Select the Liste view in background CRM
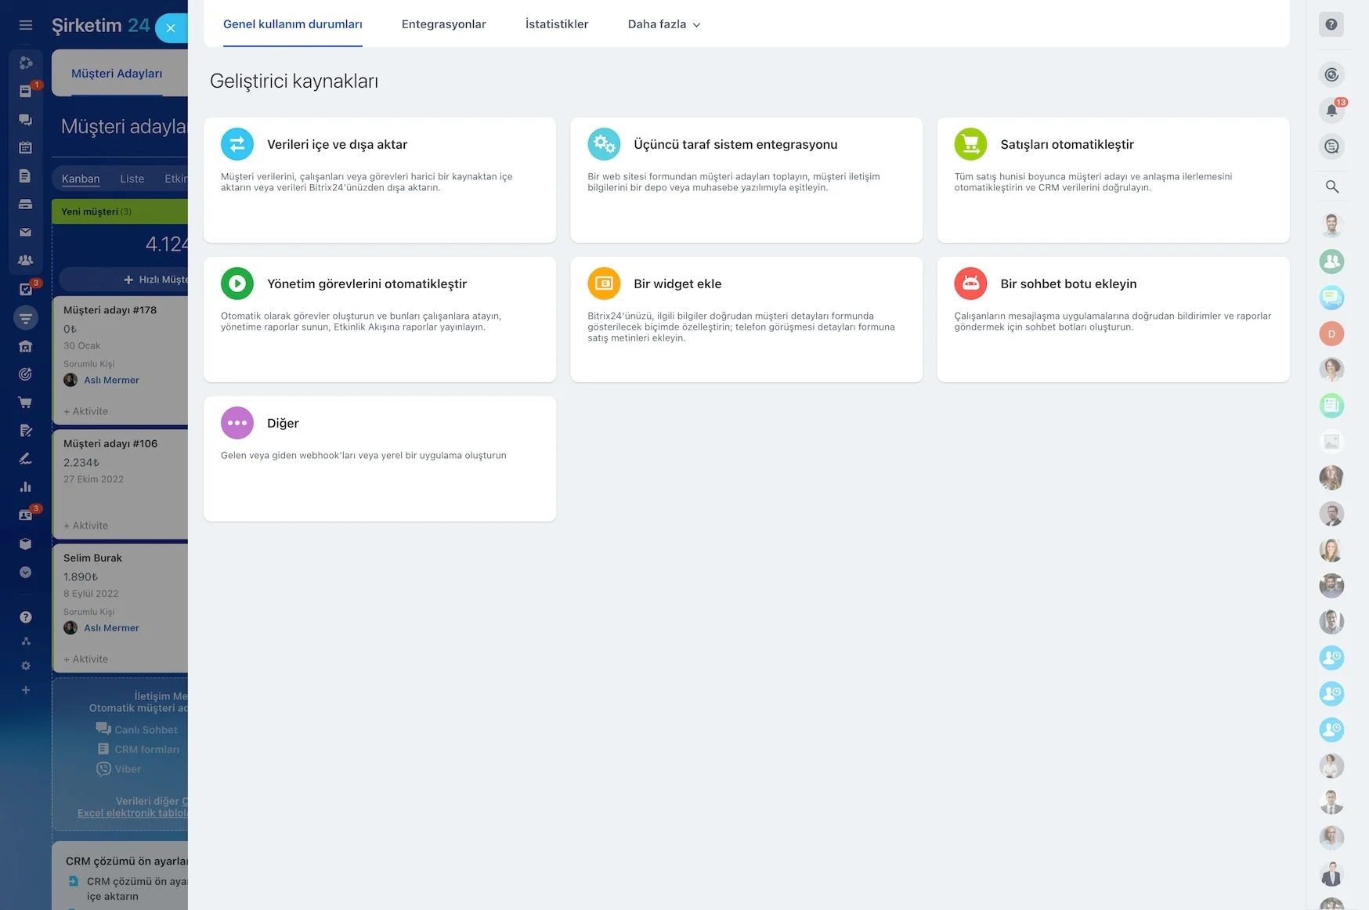Image resolution: width=1369 pixels, height=910 pixels. tap(132, 179)
